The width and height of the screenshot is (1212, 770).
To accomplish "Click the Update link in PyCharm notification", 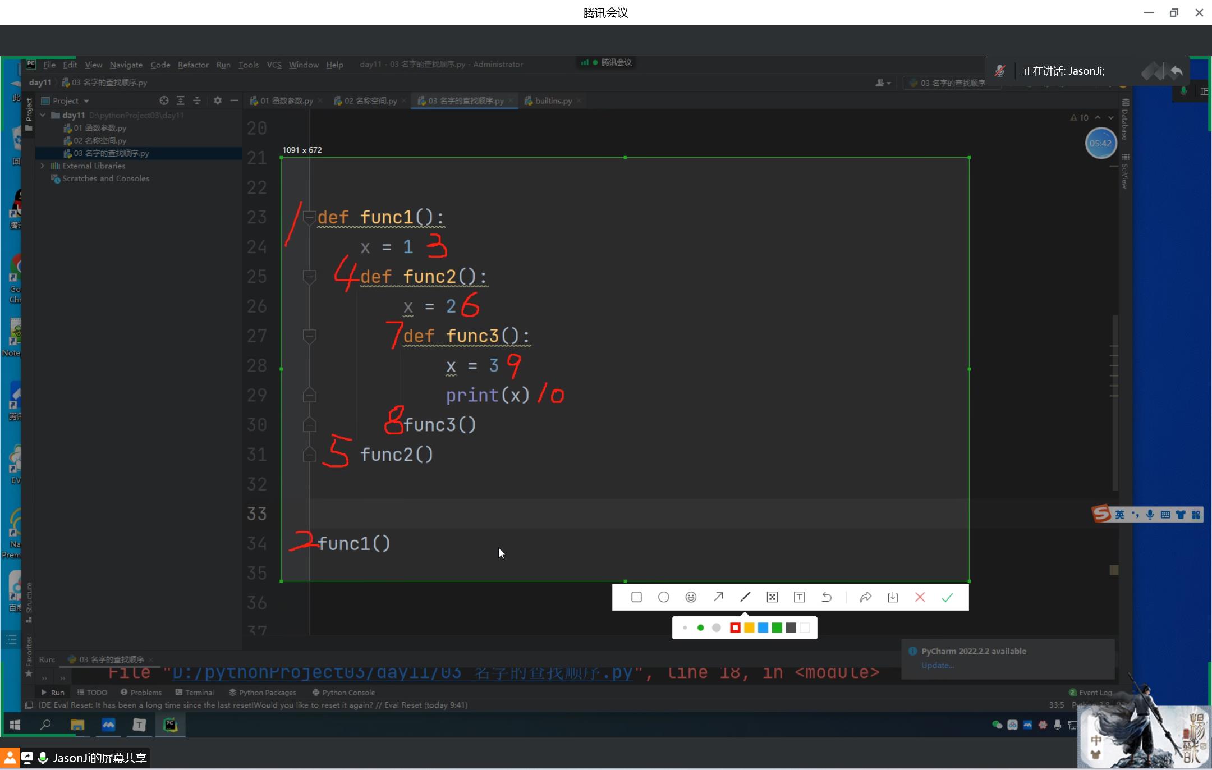I will tap(937, 665).
